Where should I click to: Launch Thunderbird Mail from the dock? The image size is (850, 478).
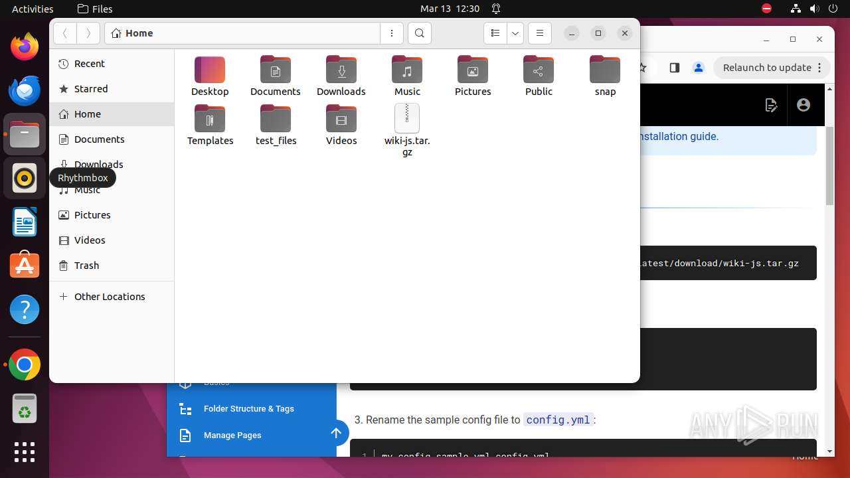(25, 90)
